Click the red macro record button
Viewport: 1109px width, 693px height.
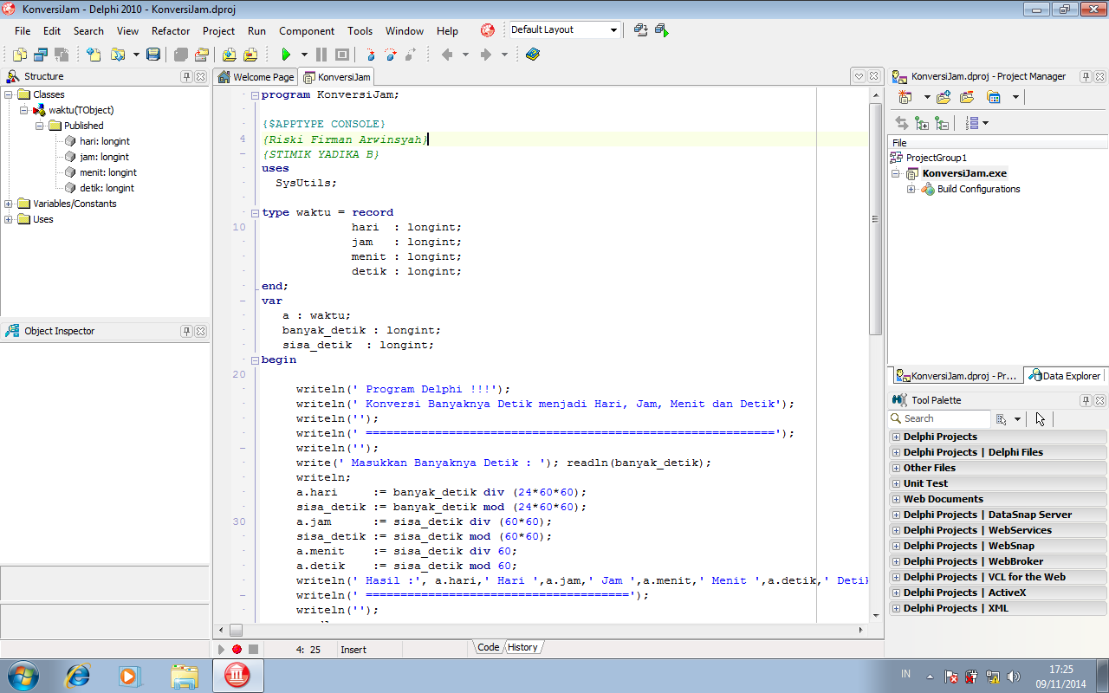pyautogui.click(x=237, y=649)
